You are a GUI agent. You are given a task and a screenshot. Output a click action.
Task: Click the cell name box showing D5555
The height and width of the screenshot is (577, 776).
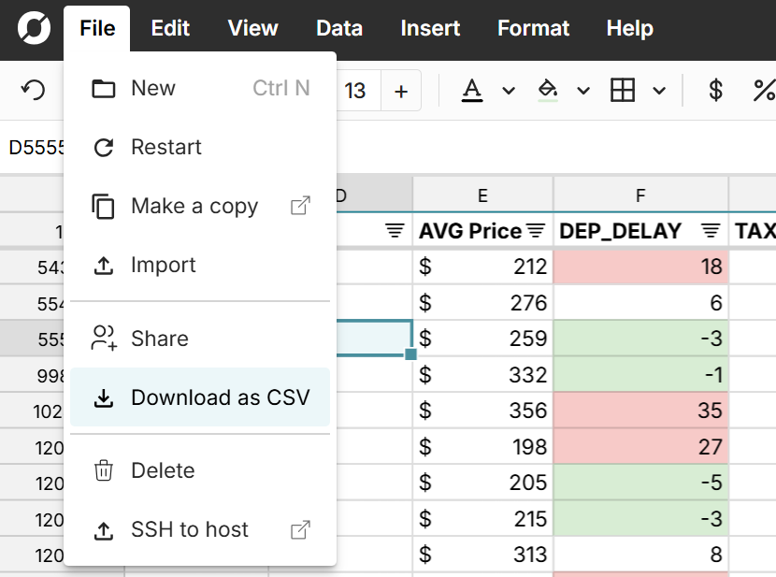tap(33, 147)
